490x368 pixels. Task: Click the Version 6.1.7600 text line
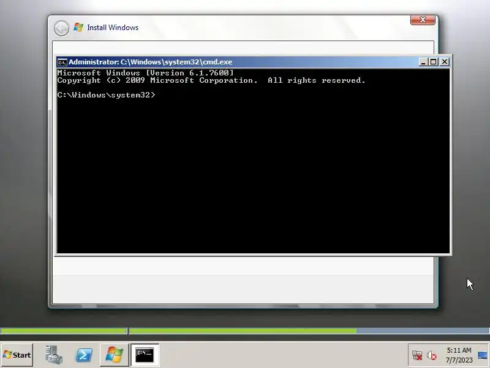[145, 73]
